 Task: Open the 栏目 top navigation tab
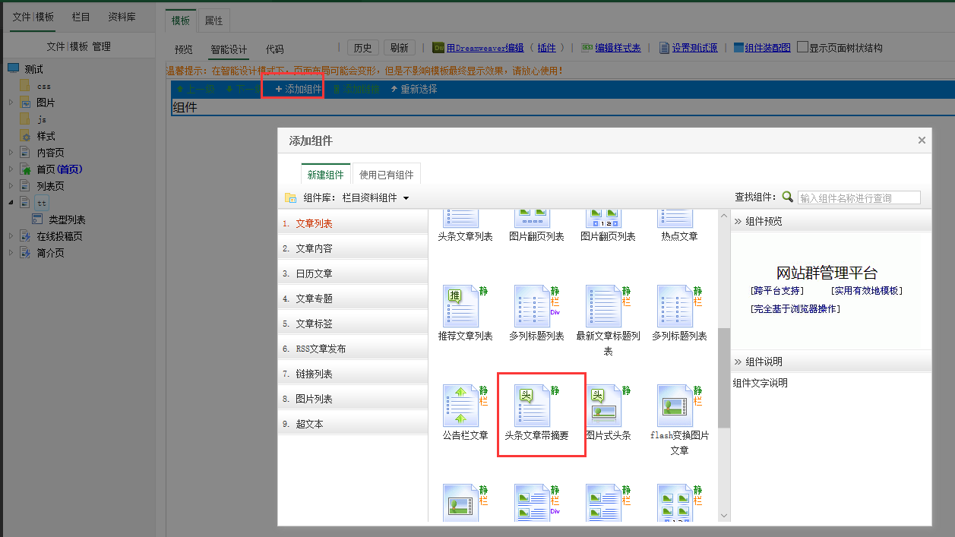[x=81, y=16]
